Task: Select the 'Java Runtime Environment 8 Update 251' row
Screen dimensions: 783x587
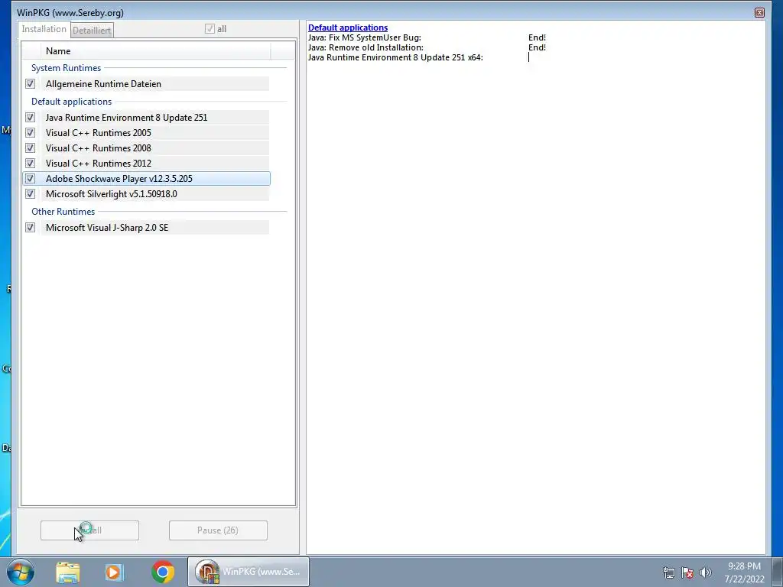Action: 146,117
